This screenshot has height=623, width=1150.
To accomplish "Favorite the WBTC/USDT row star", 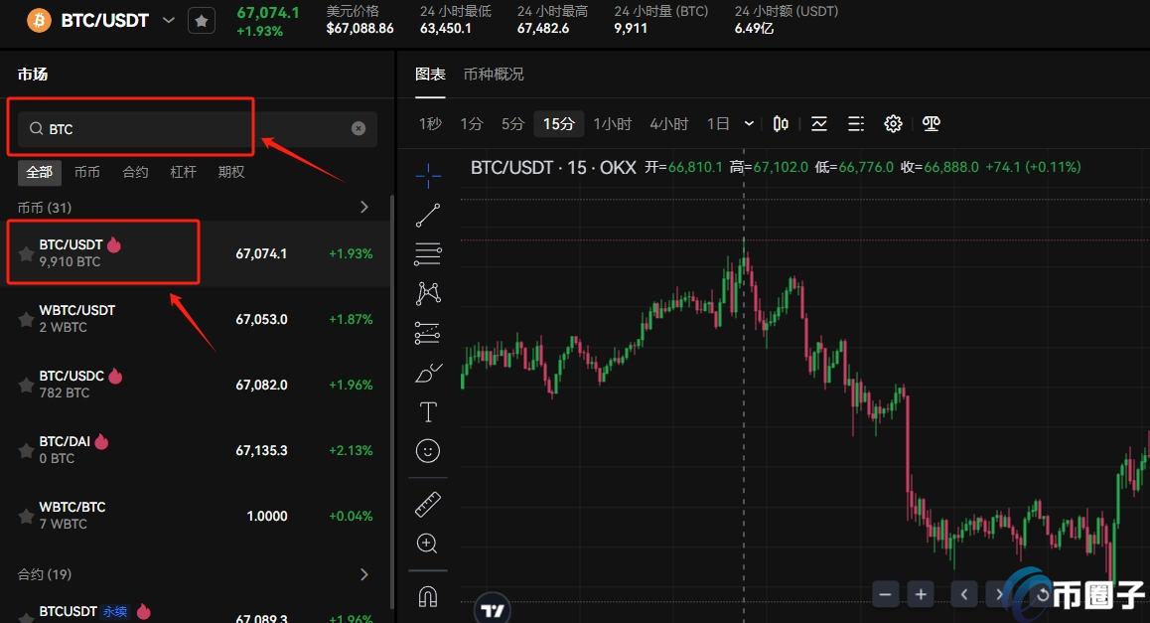I will pyautogui.click(x=26, y=319).
